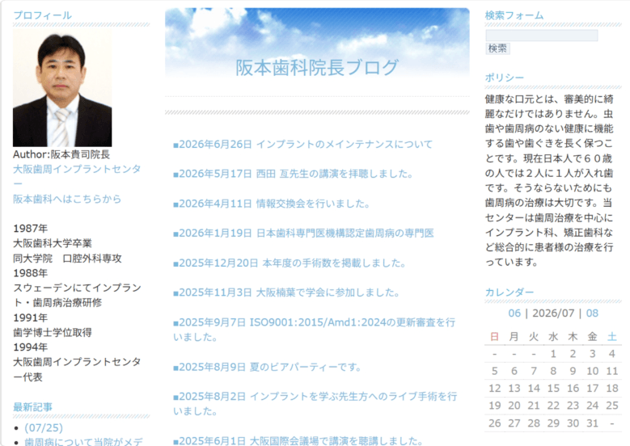This screenshot has width=630, height=446.
Task: Click calendar date 15
Action: [x=553, y=388]
